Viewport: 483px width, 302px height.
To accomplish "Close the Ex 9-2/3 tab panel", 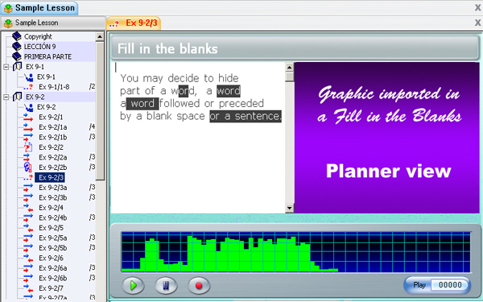I will coord(477,23).
